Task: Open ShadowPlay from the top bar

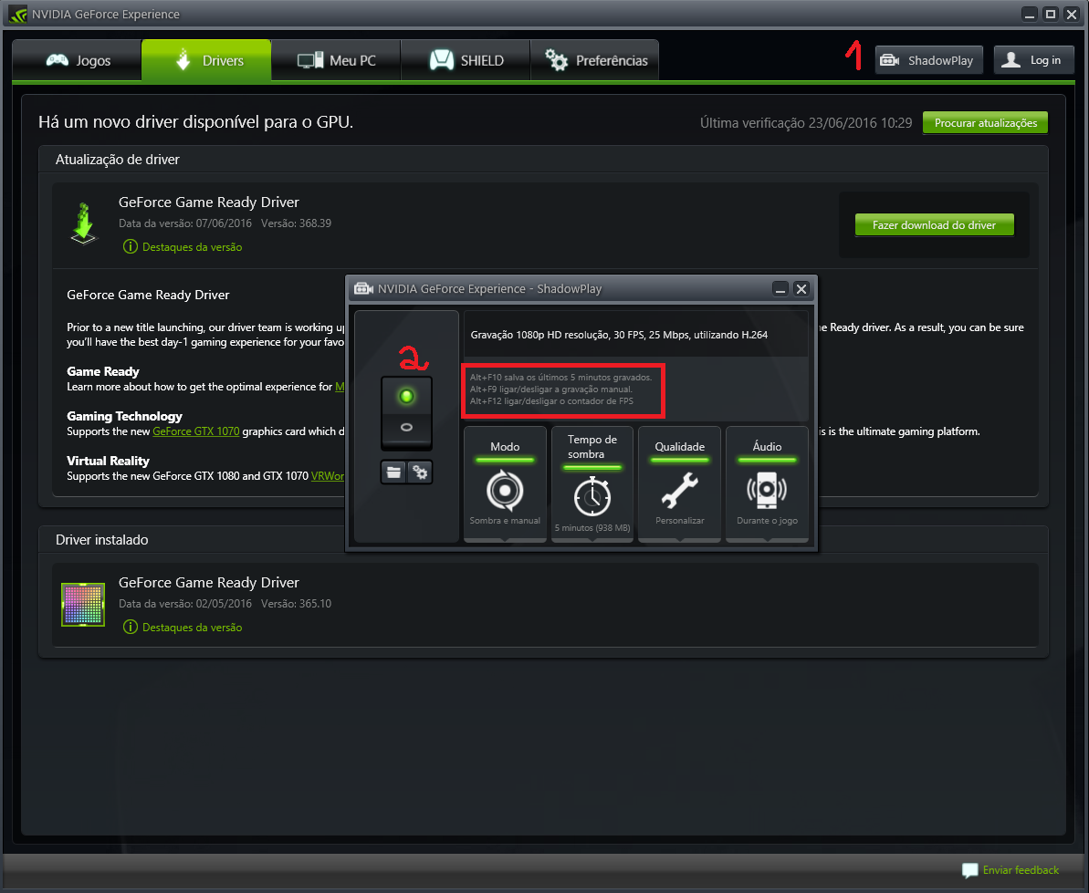Action: [928, 60]
